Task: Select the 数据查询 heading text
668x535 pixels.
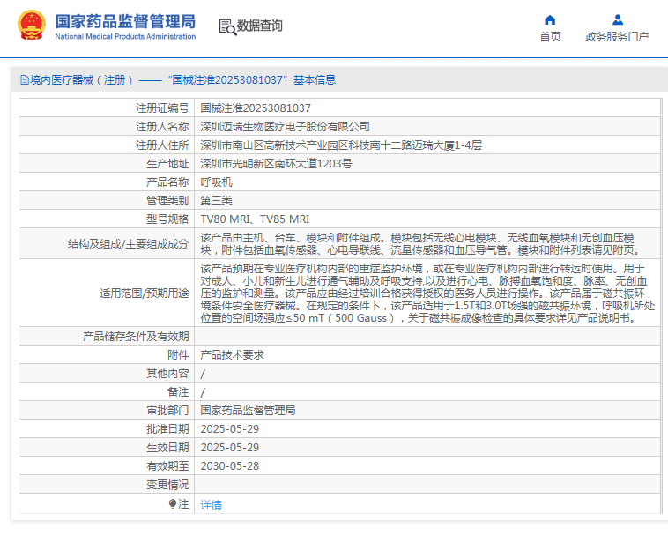Action: point(260,26)
